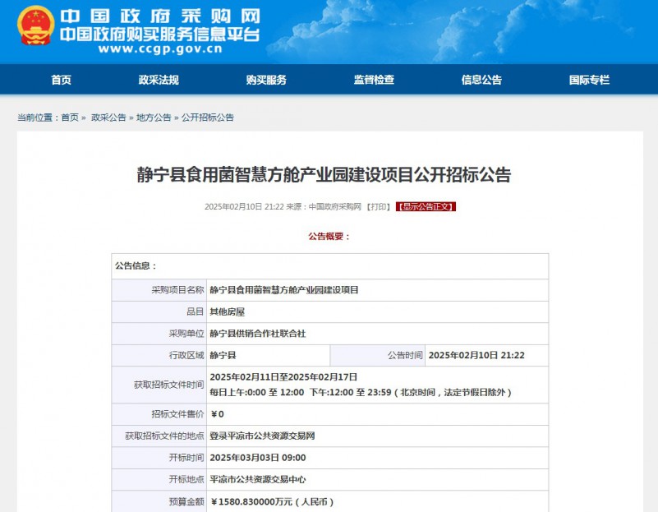The height and width of the screenshot is (512, 658).
Task: Select 登录平凉市公共资源交易网 location cell
Action: pos(262,436)
